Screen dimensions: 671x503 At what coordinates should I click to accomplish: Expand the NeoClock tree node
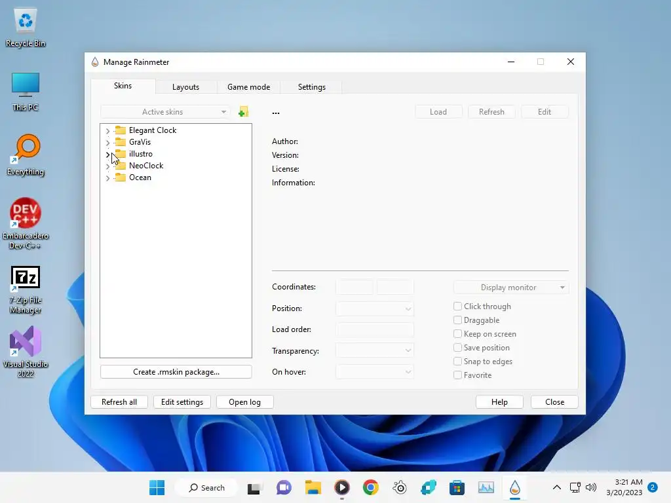(107, 166)
